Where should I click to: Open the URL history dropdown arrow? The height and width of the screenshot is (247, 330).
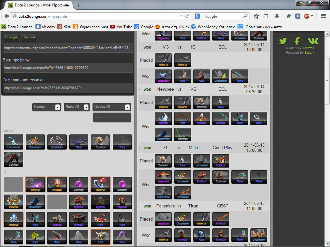pyautogui.click(x=181, y=16)
